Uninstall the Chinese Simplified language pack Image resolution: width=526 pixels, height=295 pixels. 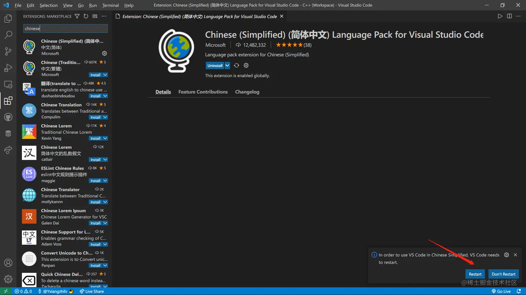pos(215,66)
